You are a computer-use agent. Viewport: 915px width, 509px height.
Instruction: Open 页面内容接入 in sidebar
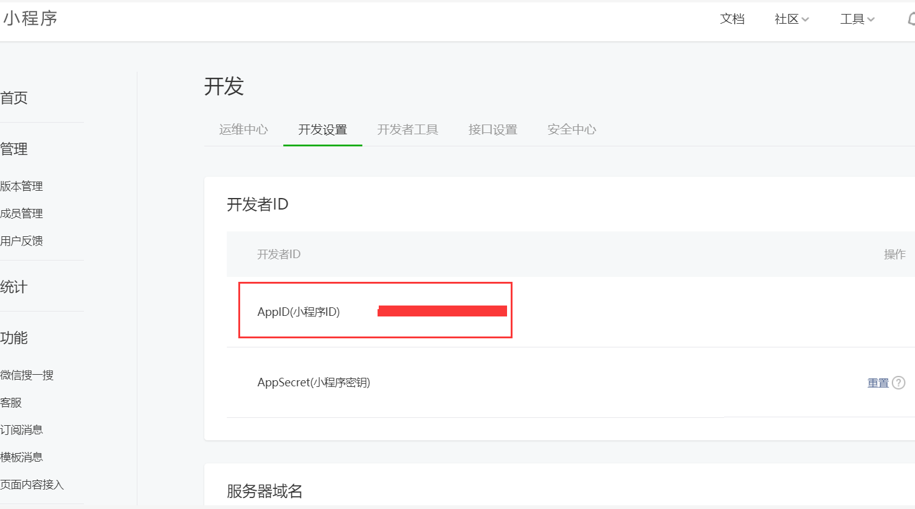(x=32, y=485)
